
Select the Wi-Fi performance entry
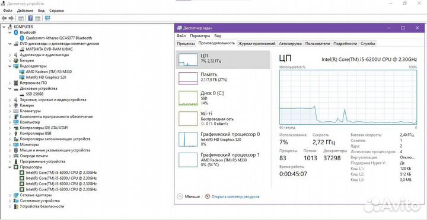(223, 118)
